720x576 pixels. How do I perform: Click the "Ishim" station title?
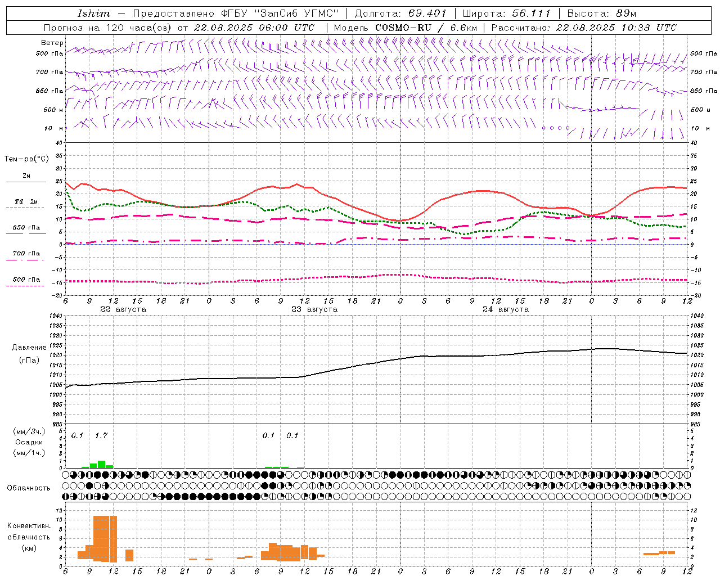93,13
